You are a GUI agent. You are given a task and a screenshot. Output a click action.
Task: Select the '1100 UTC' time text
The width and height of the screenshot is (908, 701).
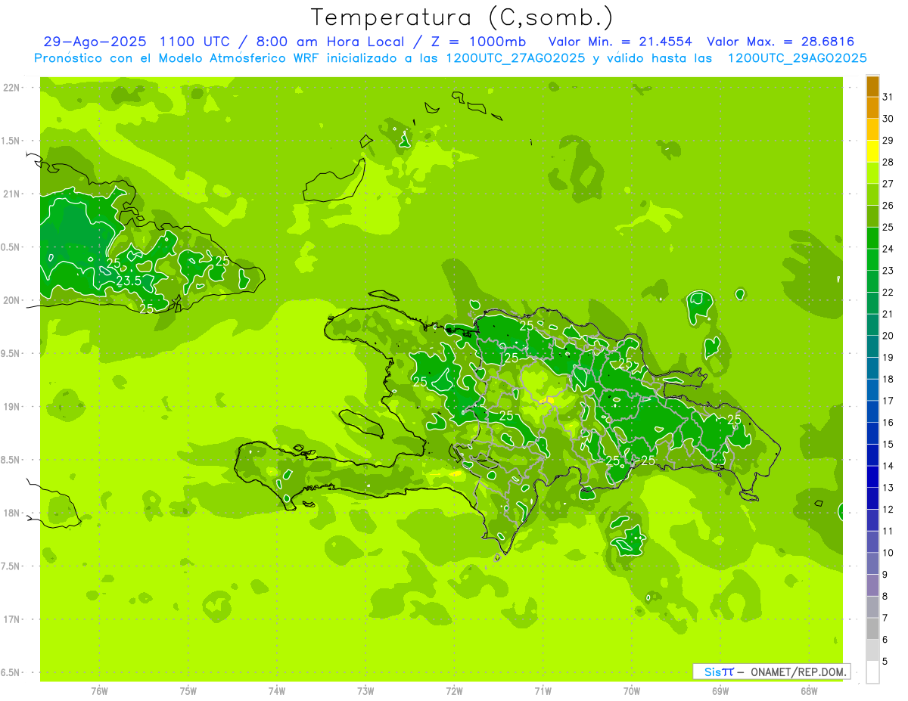pyautogui.click(x=197, y=42)
